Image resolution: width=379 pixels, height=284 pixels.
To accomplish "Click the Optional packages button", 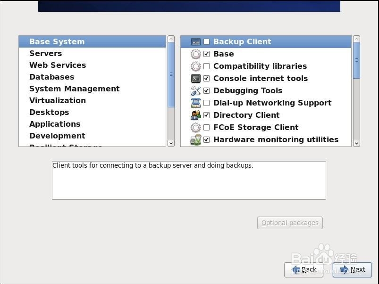I will [289, 223].
